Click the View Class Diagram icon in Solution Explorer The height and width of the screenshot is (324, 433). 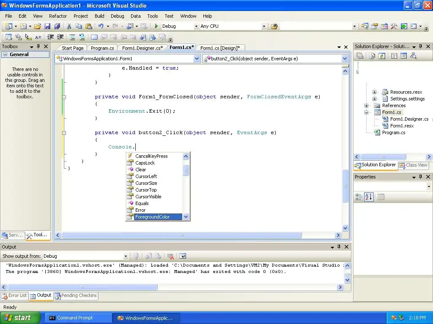[x=414, y=56]
